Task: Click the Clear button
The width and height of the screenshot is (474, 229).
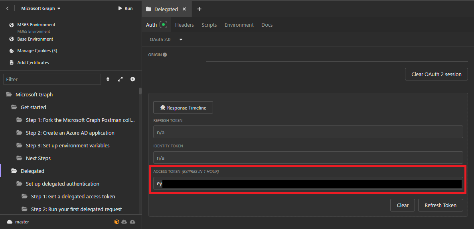Action: tap(403, 205)
